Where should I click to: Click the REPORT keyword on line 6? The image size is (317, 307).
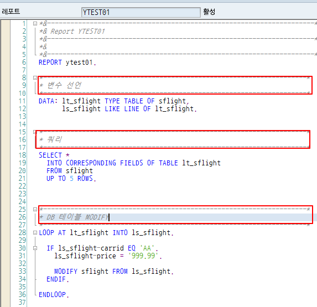(x=50, y=63)
